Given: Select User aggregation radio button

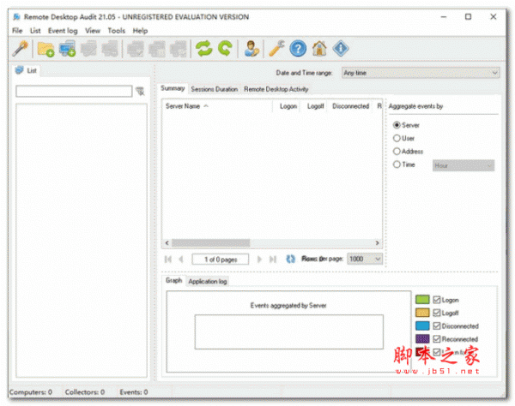Looking at the screenshot, I should (397, 138).
